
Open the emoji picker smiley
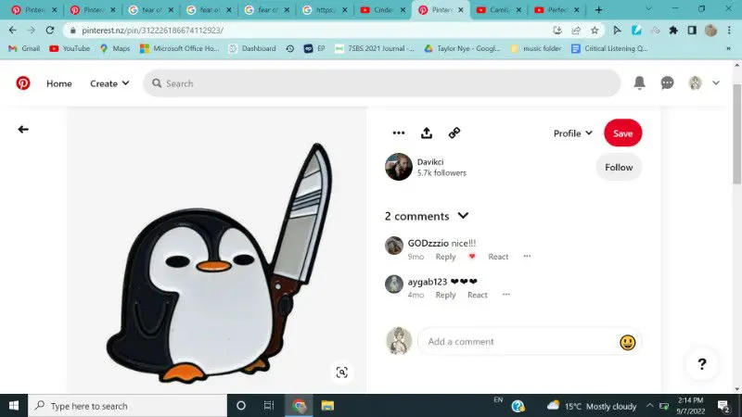pyautogui.click(x=628, y=342)
